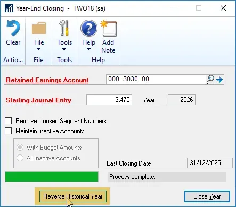Check Maintain Inactive Accounts option
The image size is (236, 207).
(x=9, y=131)
